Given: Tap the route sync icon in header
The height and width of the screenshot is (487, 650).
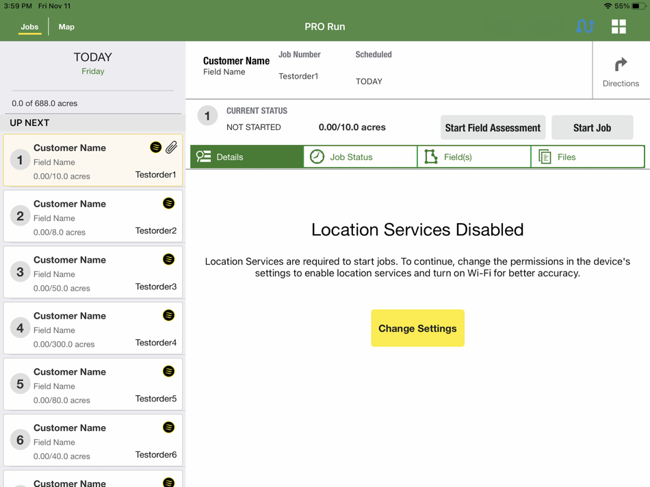Looking at the screenshot, I should pos(585,27).
